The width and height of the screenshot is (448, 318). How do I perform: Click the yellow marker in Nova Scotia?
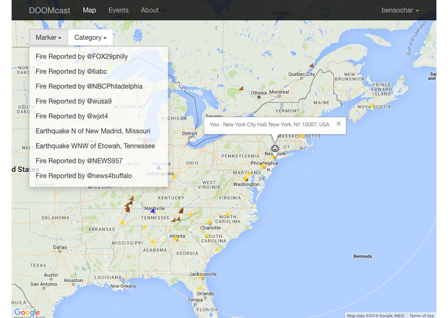point(372,106)
